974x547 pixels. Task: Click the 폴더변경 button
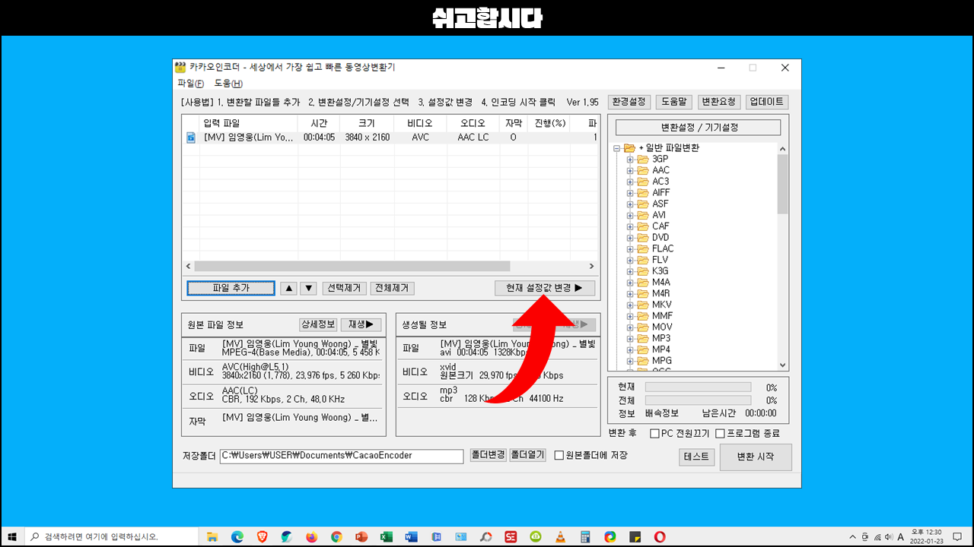488,456
